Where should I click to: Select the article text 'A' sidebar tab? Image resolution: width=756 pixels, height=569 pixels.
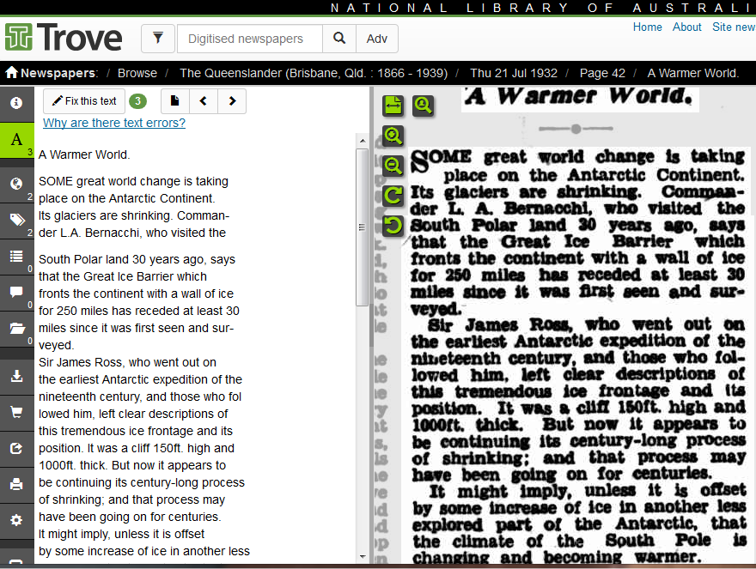click(16, 140)
